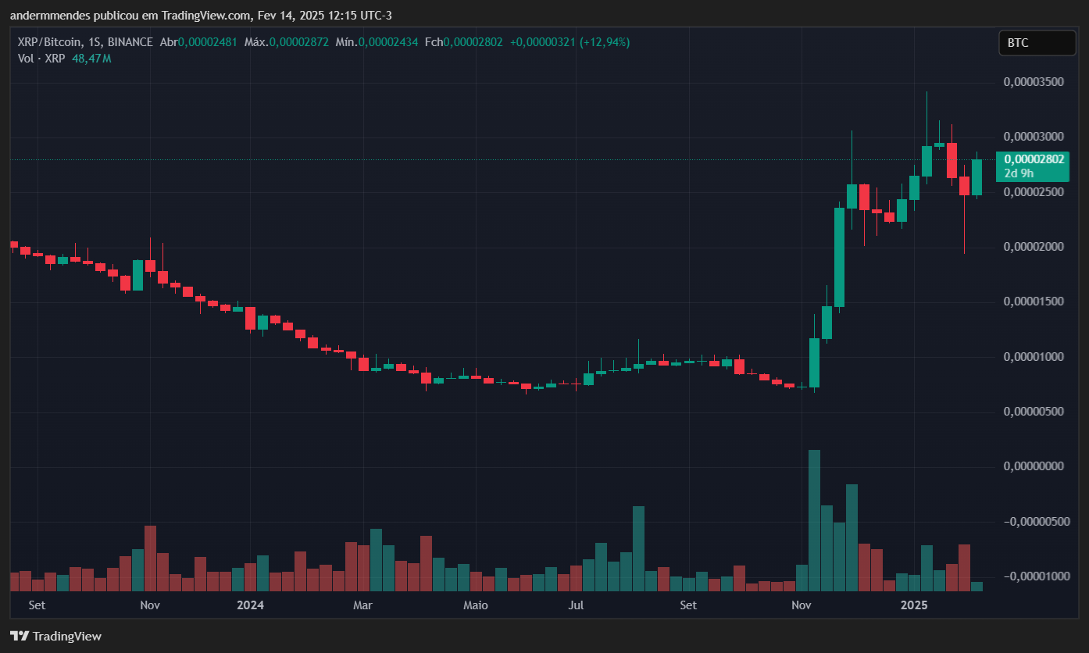Click the 0,00001000 price axis label
The image size is (1089, 653).
pos(1034,357)
